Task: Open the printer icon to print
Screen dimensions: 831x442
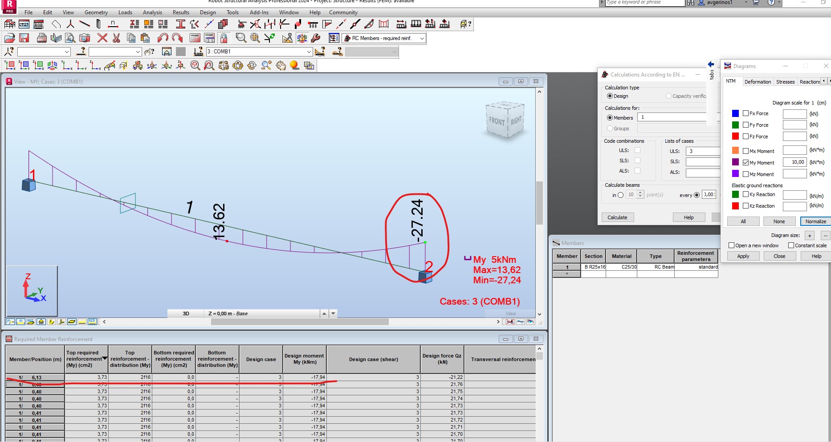Action: click(41, 38)
